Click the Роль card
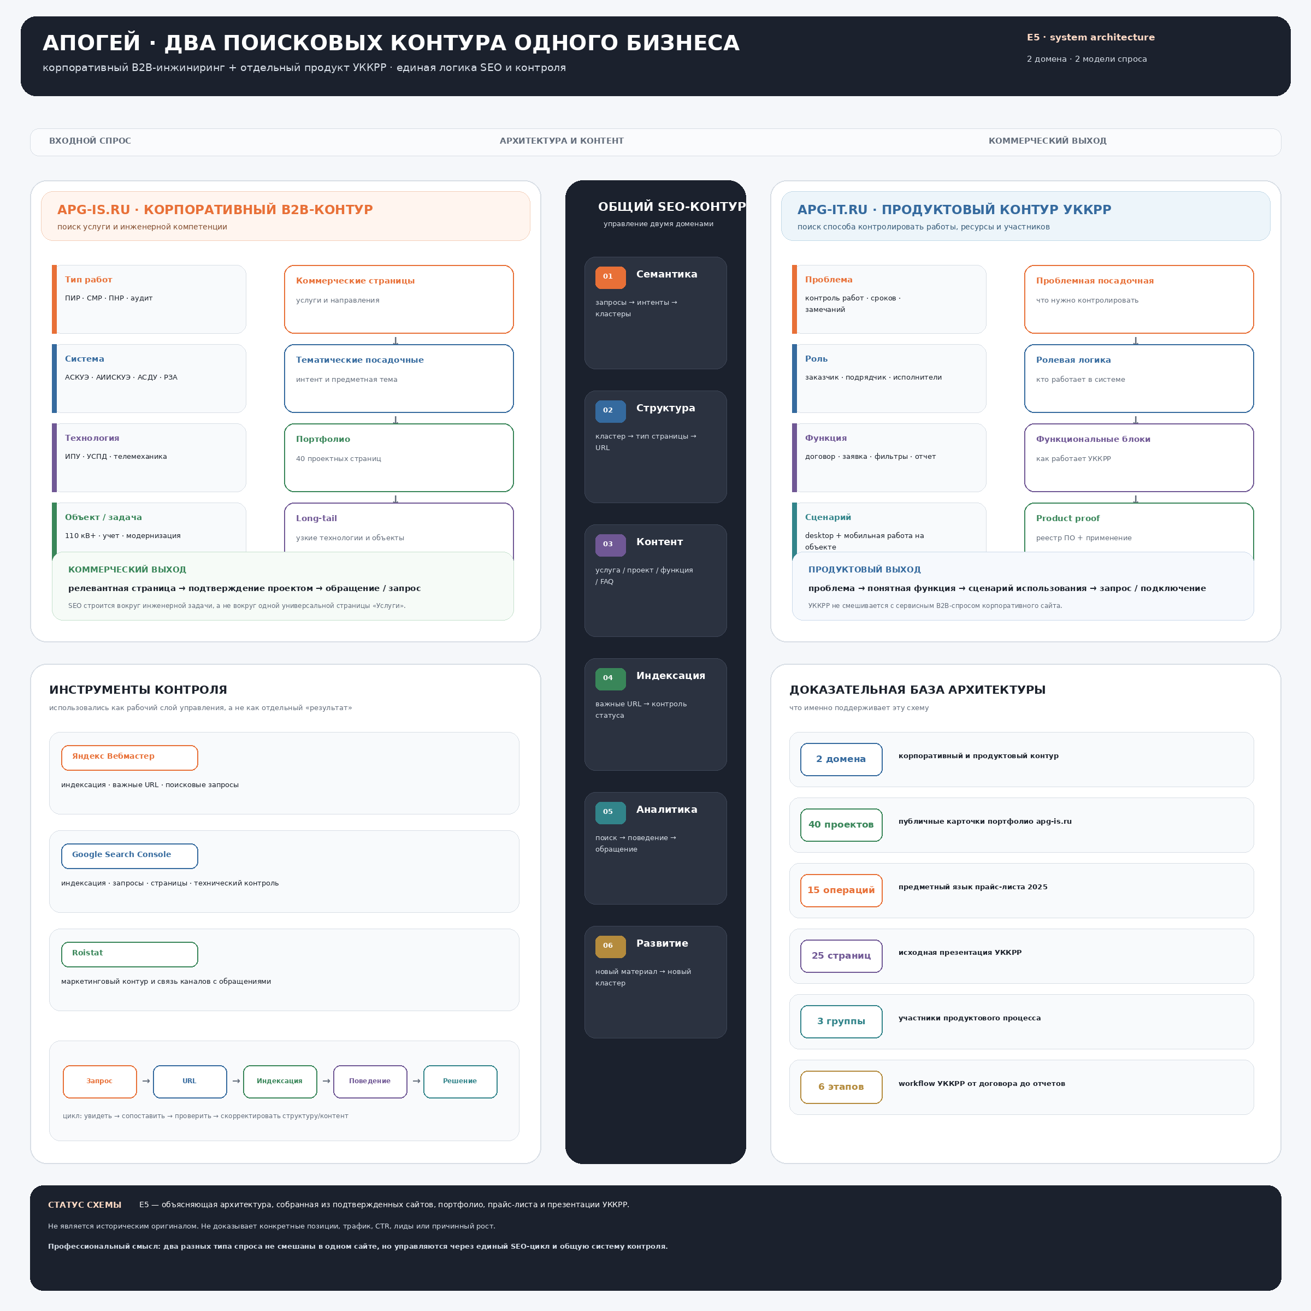The width and height of the screenshot is (1311, 1311). [x=889, y=379]
